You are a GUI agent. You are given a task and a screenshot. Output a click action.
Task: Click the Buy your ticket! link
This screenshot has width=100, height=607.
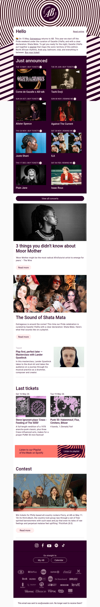pos(32,53)
